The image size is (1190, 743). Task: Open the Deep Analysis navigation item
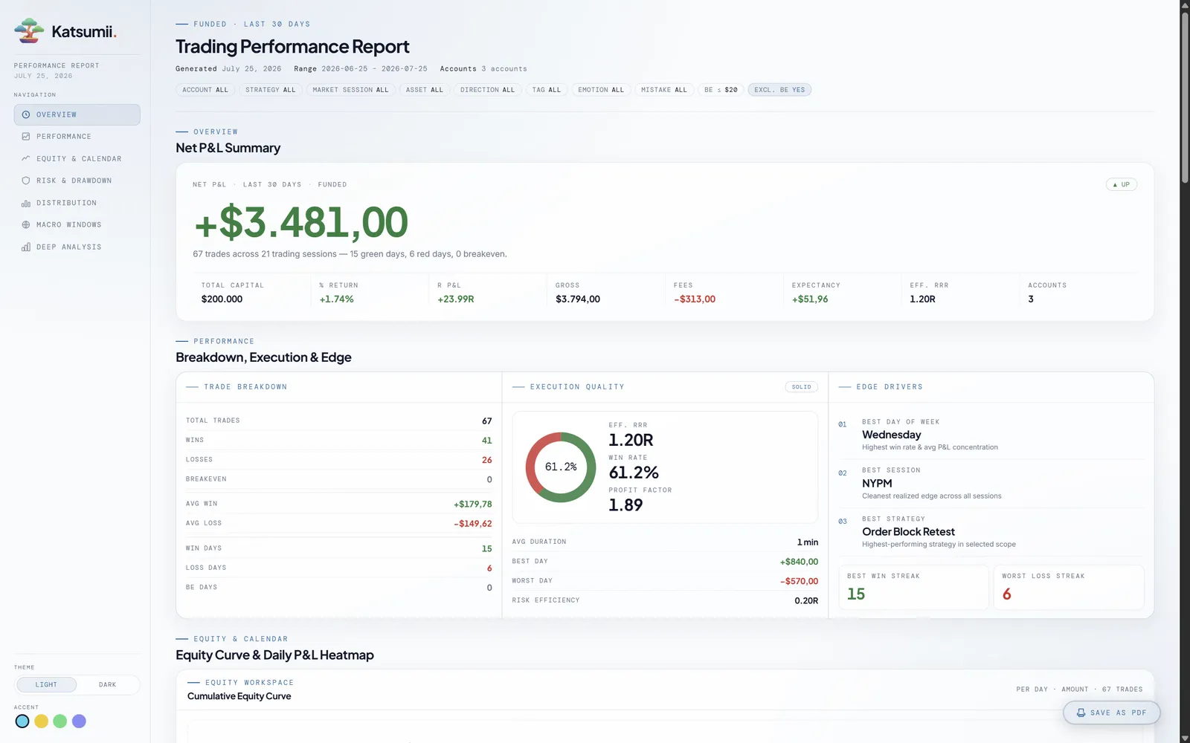77,247
